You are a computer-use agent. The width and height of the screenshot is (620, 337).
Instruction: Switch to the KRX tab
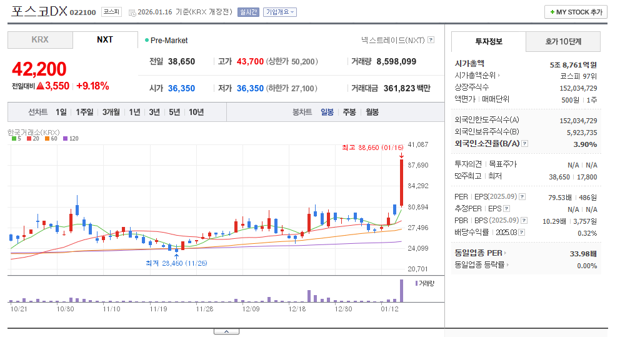point(40,40)
